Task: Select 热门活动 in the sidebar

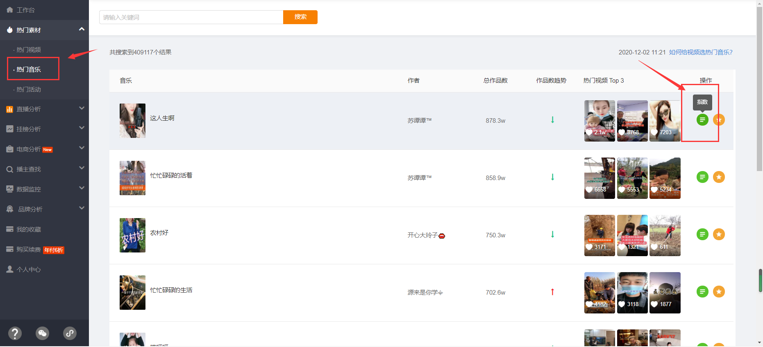Action: pos(29,89)
